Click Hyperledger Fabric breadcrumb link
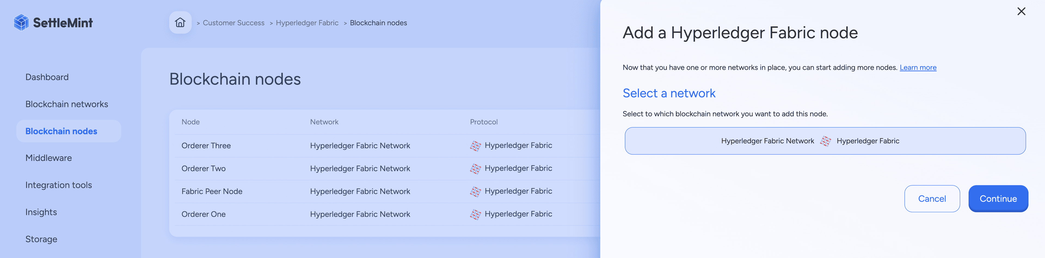This screenshot has width=1045, height=258. 307,23
